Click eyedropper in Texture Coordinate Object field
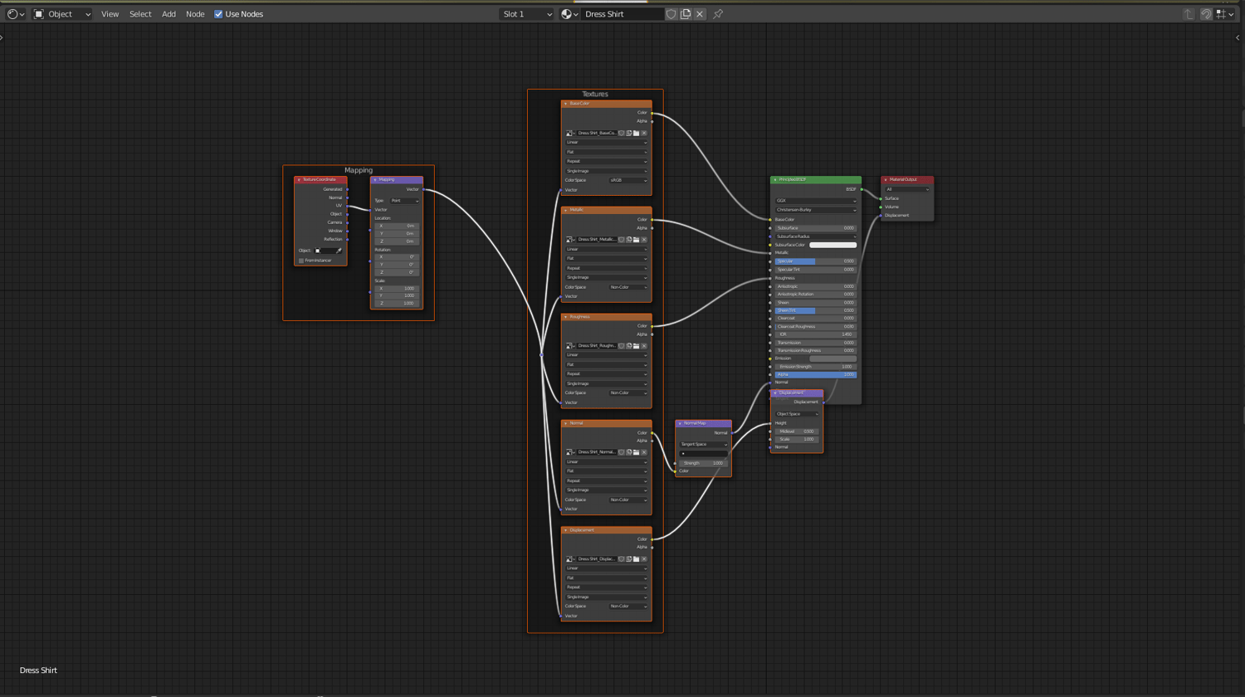Screen dimensions: 1245x697 [339, 251]
